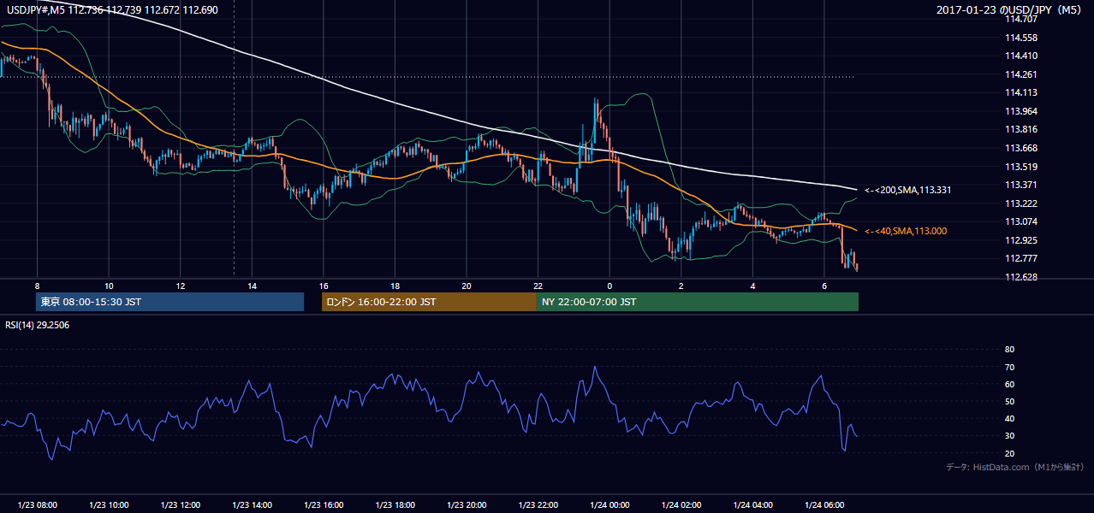This screenshot has width=1094, height=513.
Task: Click the '2017-01-23 のUSD/JPY (M5)' chart title
Action: [1009, 9]
